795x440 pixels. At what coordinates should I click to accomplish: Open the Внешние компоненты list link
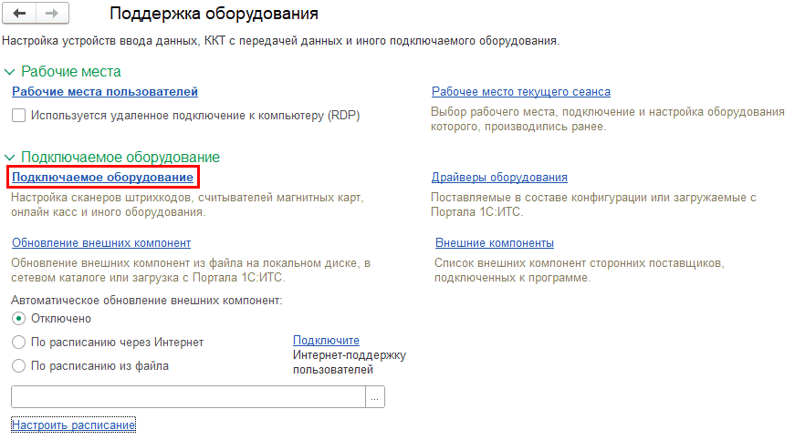(494, 242)
